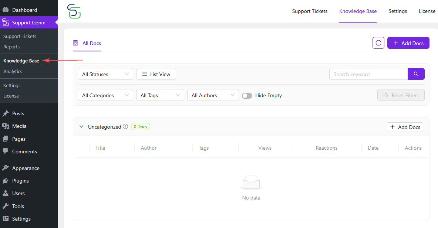Click the Plugins icon in the sidebar
This screenshot has width=438, height=228.
click(6, 181)
